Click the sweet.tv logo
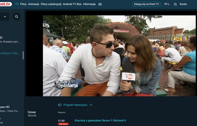This screenshot has height=126, width=197. click(6, 4)
